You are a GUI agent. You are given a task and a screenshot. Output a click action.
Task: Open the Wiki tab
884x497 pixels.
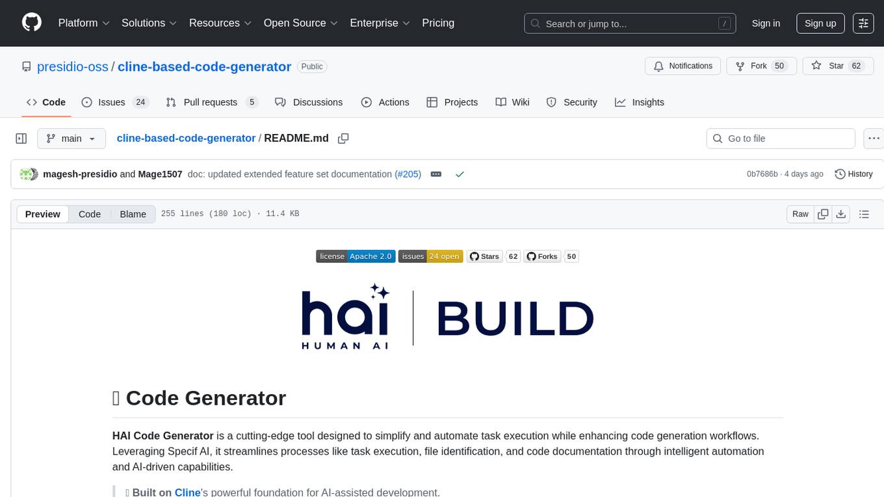click(x=512, y=102)
